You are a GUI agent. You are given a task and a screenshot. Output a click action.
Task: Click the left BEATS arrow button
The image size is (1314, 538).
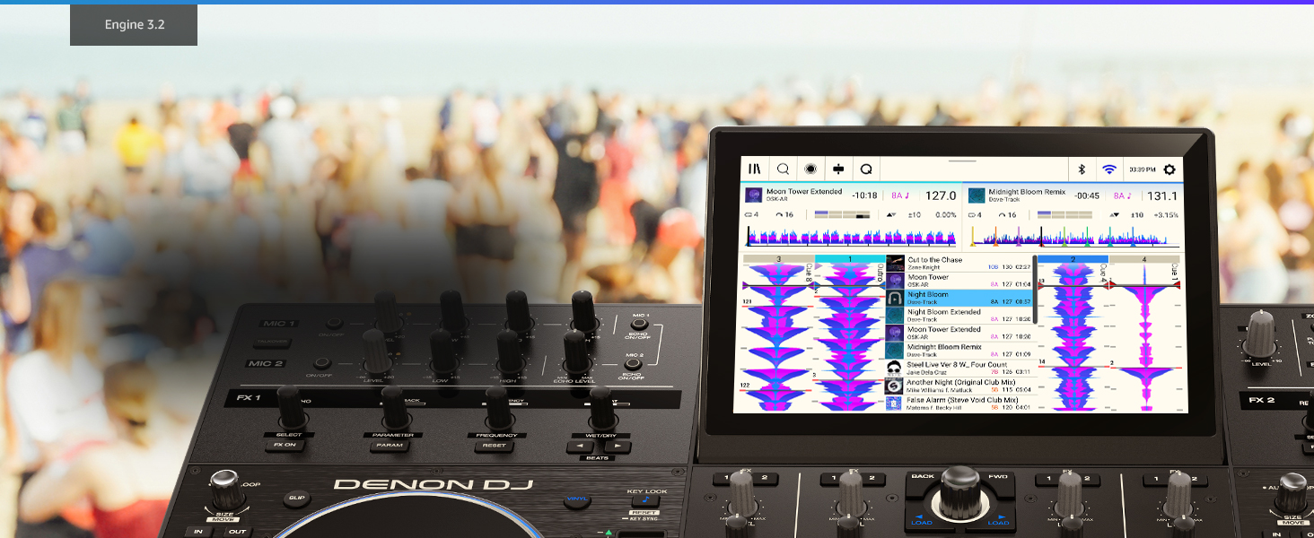click(582, 446)
